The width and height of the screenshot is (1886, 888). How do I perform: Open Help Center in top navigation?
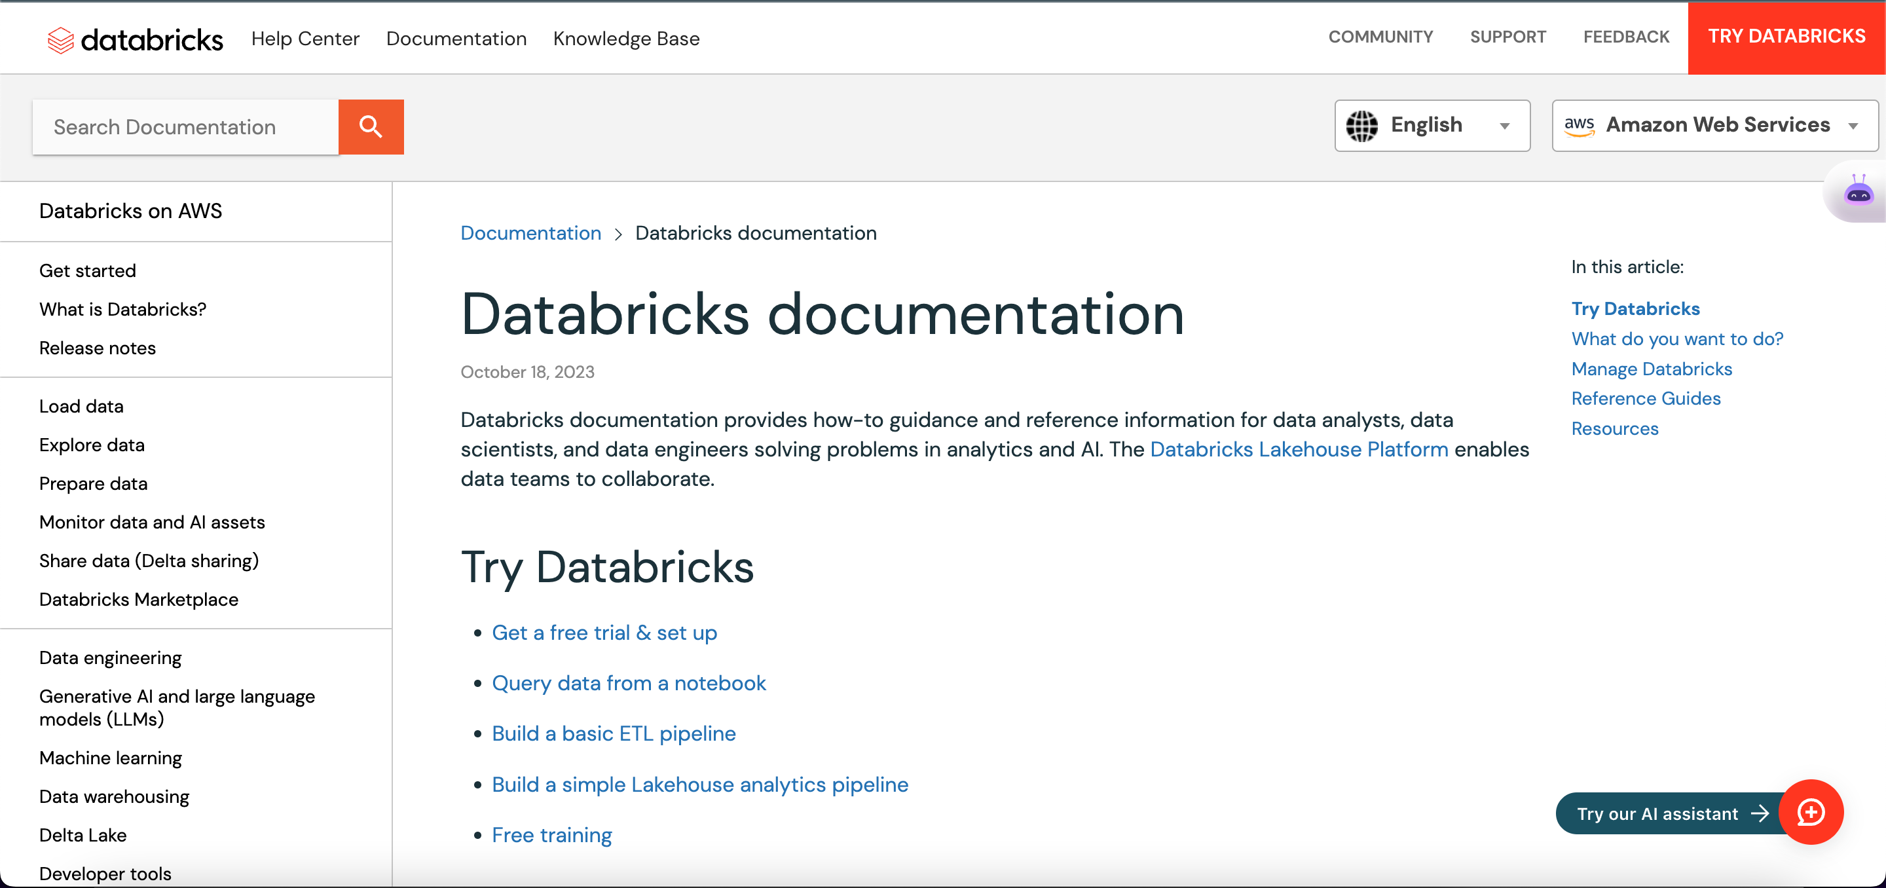click(305, 38)
